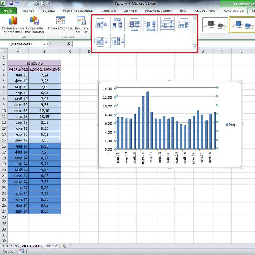Screen dimensions: 255x255
Task: Select the fifth chart layout in top row
Action: 167,24
